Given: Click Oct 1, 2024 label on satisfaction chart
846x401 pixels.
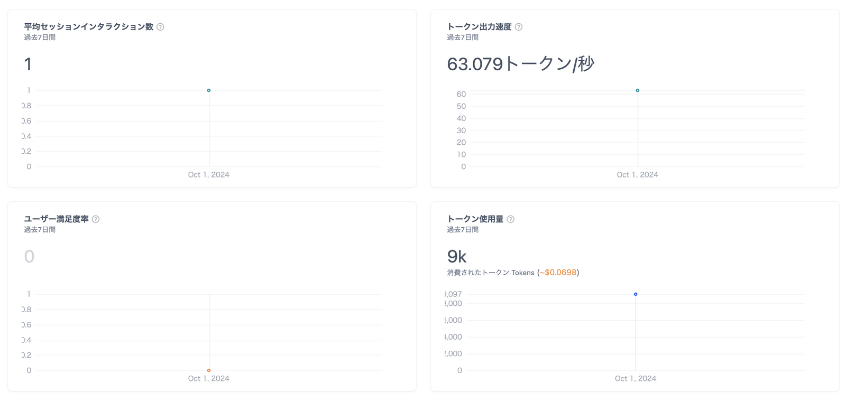Looking at the screenshot, I should coord(209,379).
